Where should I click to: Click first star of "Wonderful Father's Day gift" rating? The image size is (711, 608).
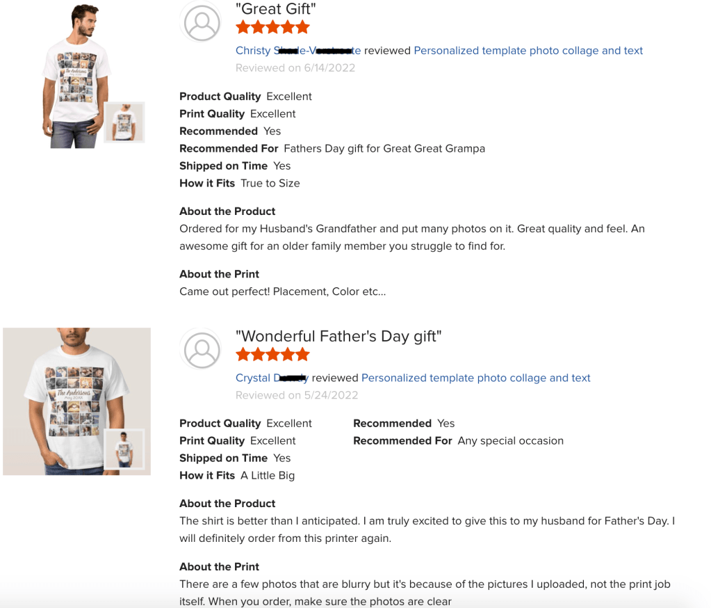coord(243,355)
